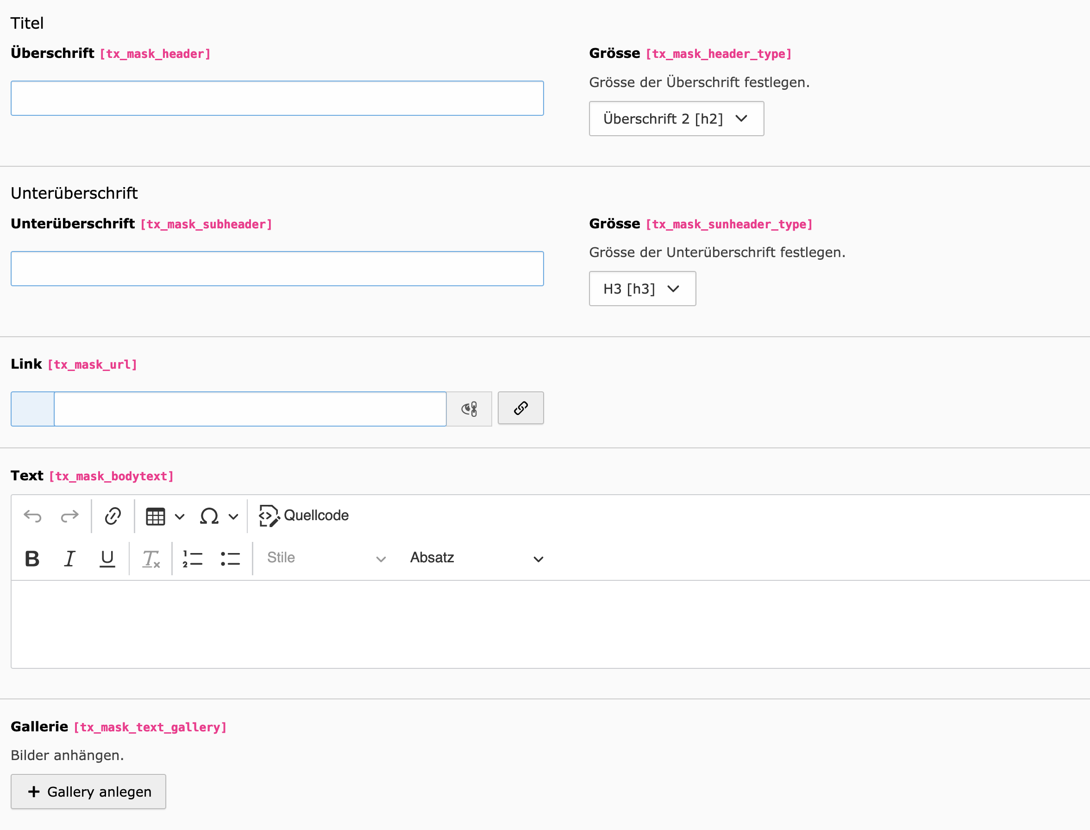Click the redo arrow in text editor
This screenshot has height=830, width=1090.
pyautogui.click(x=69, y=516)
